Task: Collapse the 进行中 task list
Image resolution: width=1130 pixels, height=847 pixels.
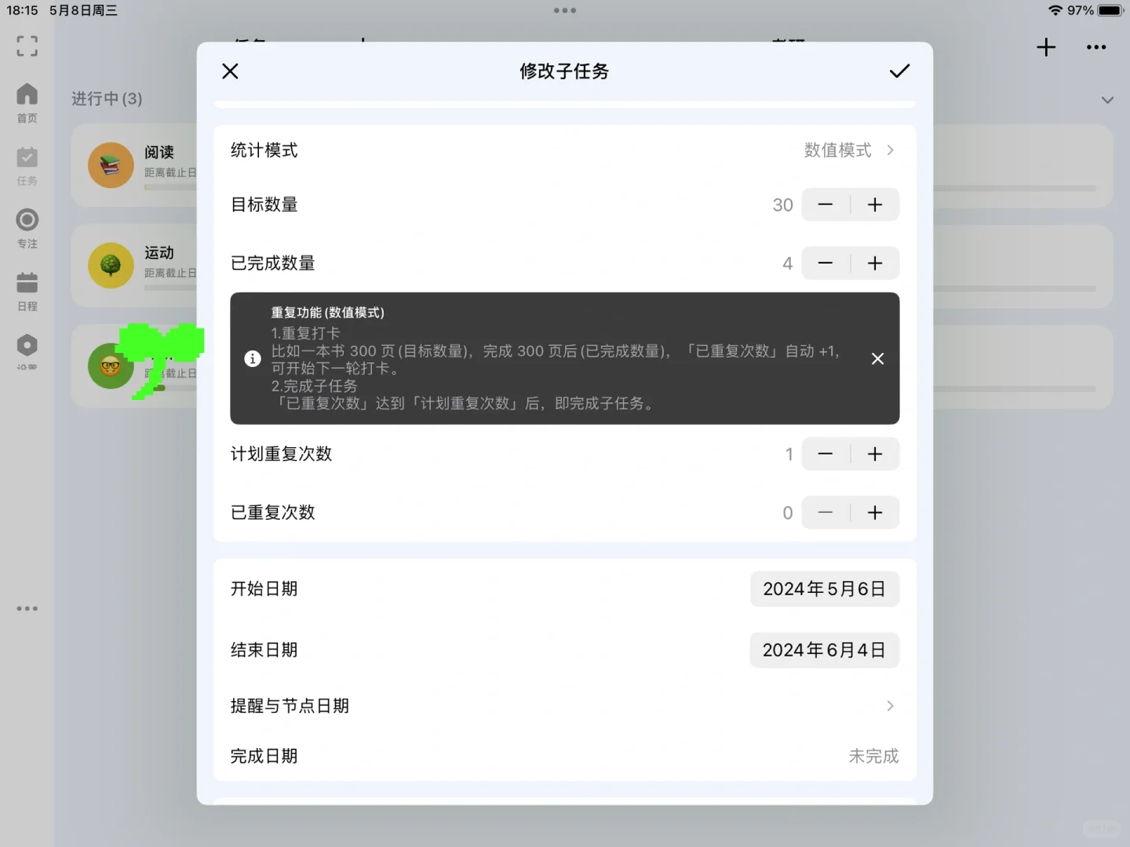Action: tap(1106, 100)
